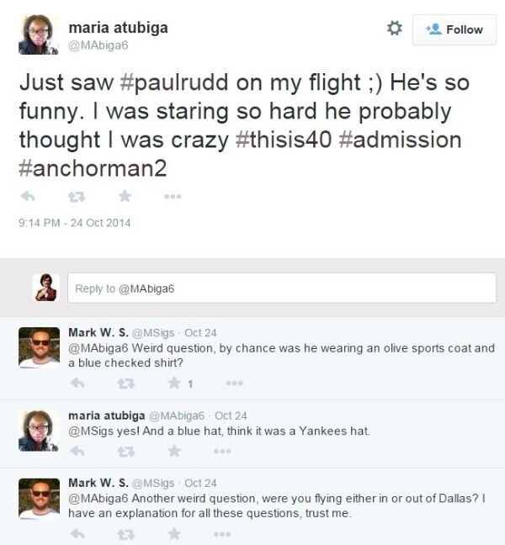The image size is (505, 545).
Task: Retweet the main tweet by maria atubiga
Action: click(x=75, y=196)
